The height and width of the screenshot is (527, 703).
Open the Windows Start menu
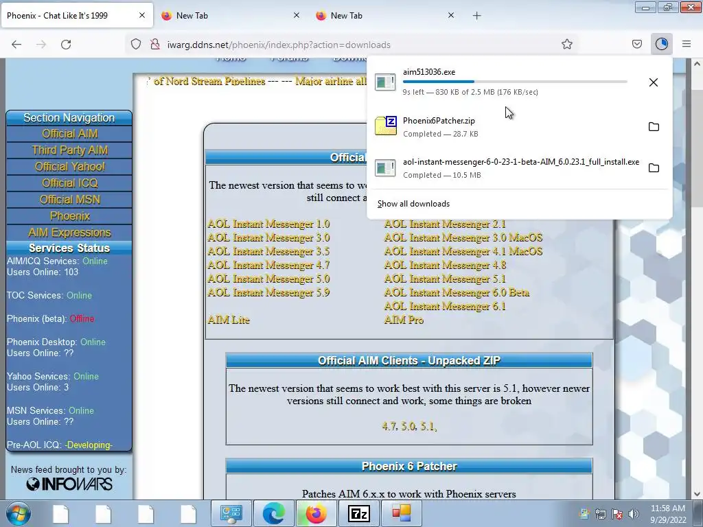19,514
